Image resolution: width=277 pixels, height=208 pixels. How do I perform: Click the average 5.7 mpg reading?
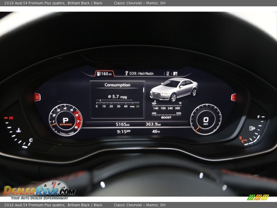[x=117, y=96]
